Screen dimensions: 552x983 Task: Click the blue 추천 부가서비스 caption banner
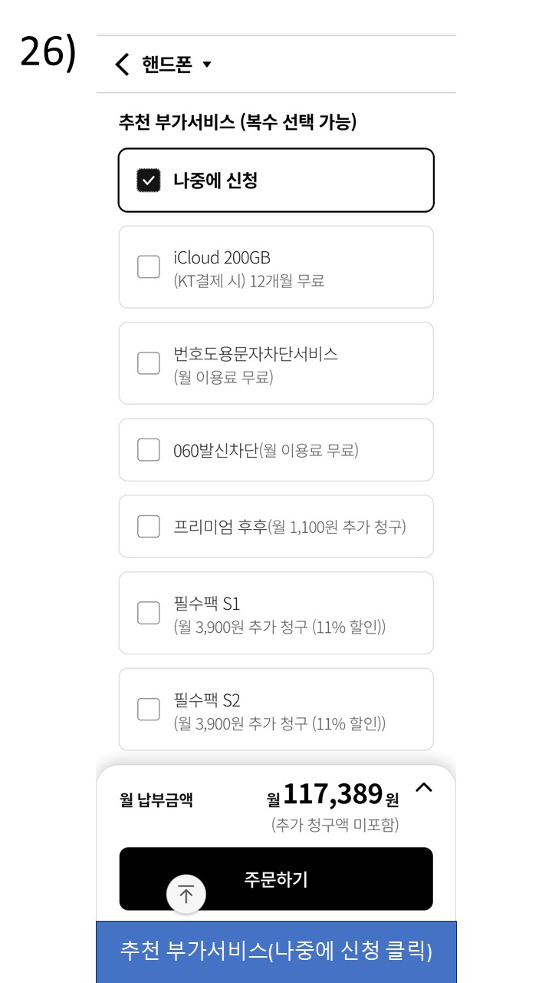tap(276, 952)
